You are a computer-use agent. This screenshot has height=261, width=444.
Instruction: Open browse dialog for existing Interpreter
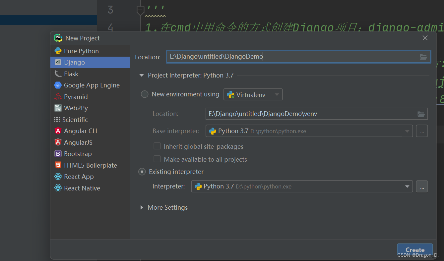422,186
